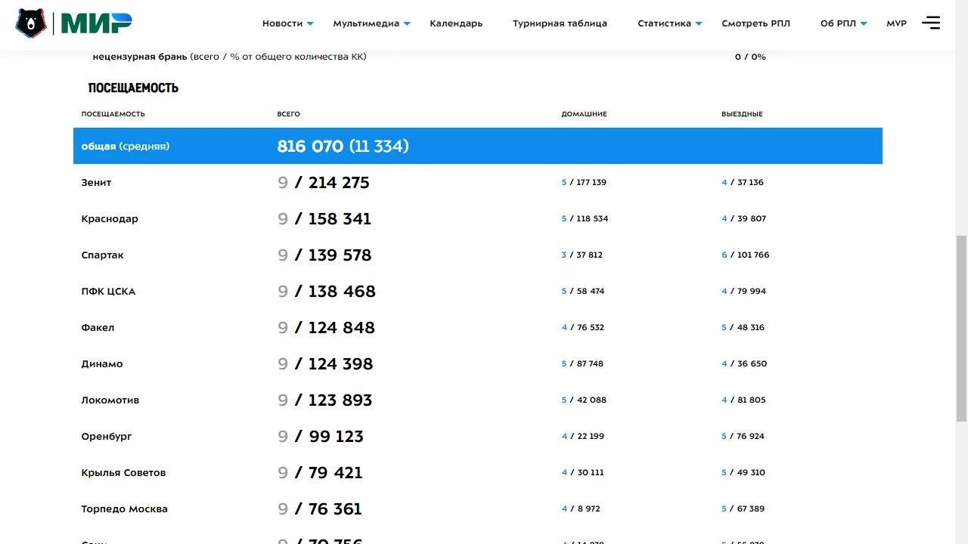This screenshot has width=968, height=544.
Task: Click Торпедо Москва total 9 / 76 361
Action: [x=320, y=508]
